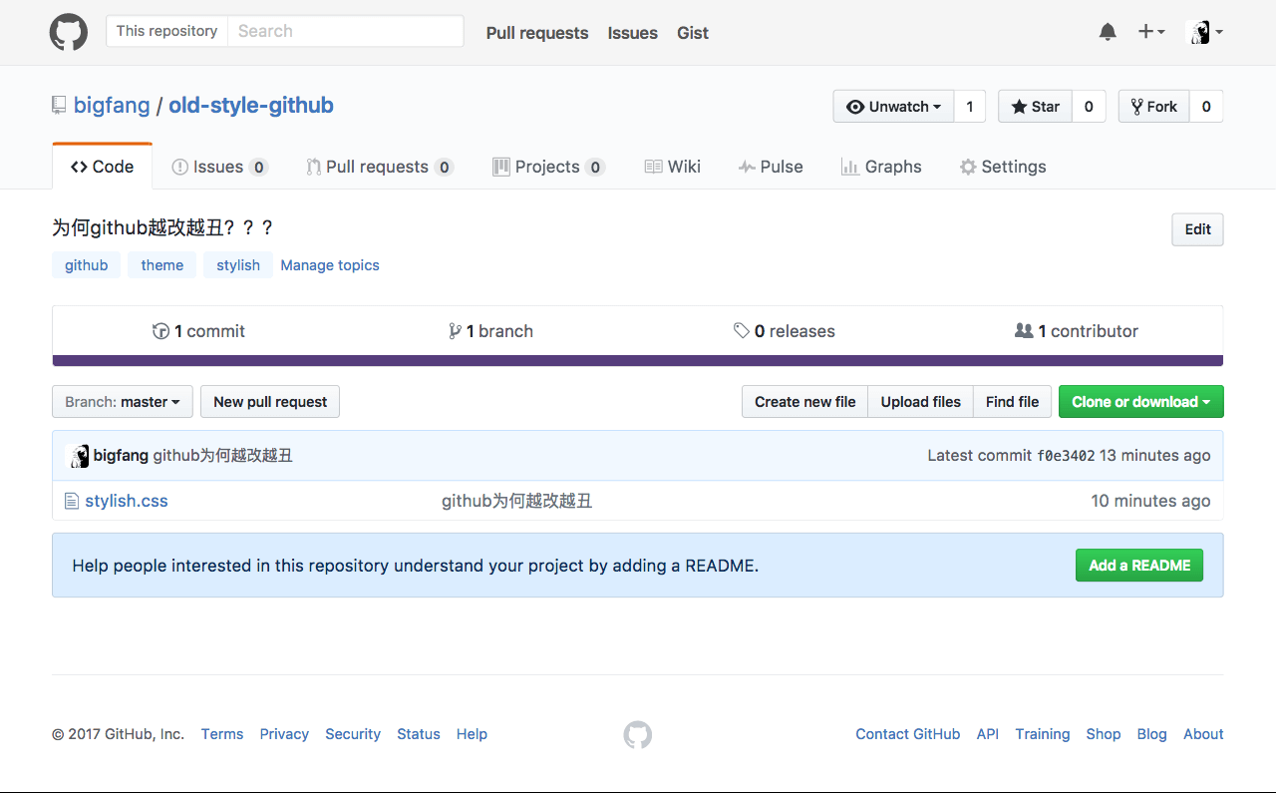This screenshot has width=1276, height=793.
Task: Select the github topic tag
Action: (x=87, y=265)
